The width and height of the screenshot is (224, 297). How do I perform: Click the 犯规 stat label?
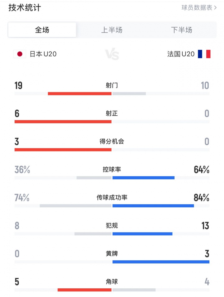112,226
